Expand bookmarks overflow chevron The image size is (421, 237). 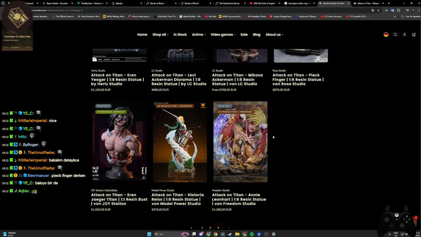pos(395,16)
